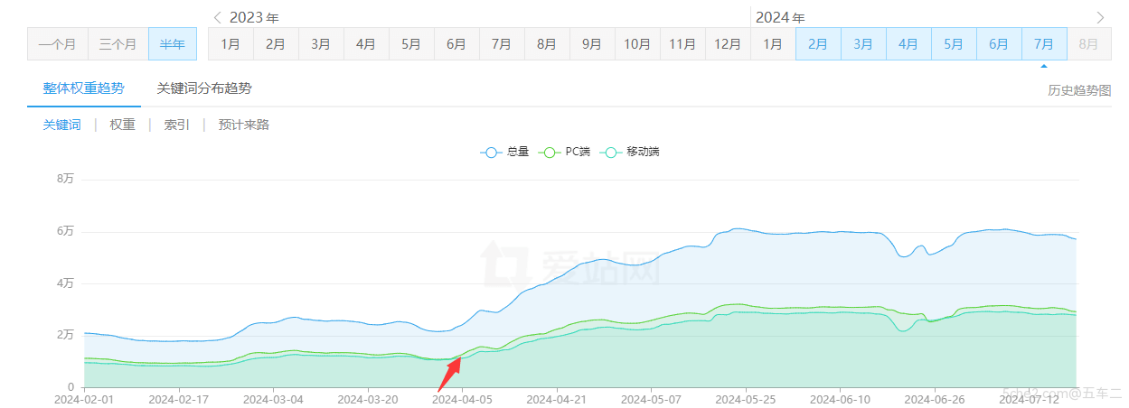Click highlighted 2024 5月 month
The width and height of the screenshot is (1129, 408).
[x=954, y=44]
